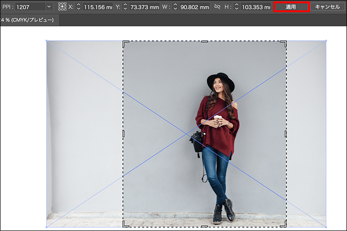Click the Y position value field
This screenshot has width=347, height=231.
point(143,7)
